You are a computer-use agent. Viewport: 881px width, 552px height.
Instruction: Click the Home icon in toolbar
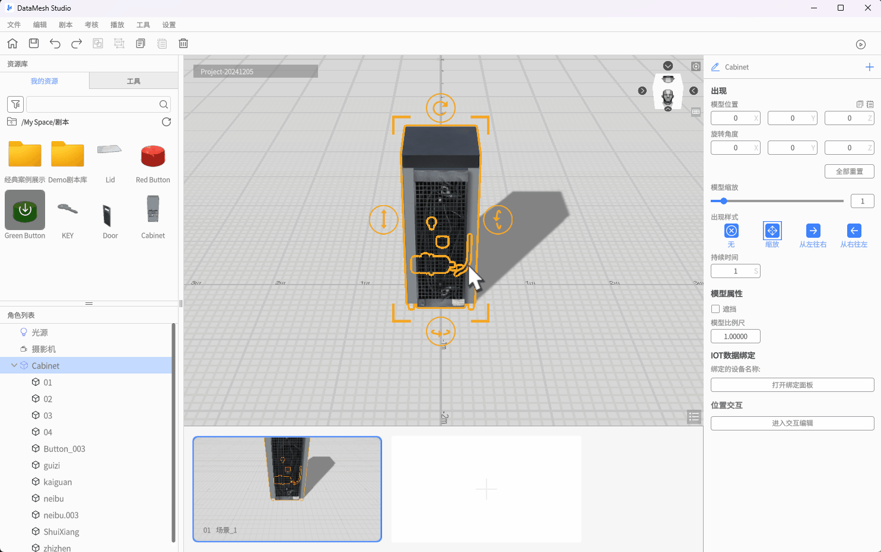(x=12, y=43)
